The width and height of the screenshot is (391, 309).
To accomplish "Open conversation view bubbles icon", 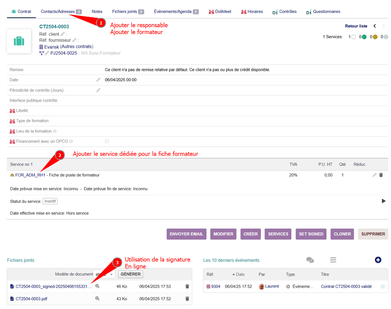I will 310,260.
